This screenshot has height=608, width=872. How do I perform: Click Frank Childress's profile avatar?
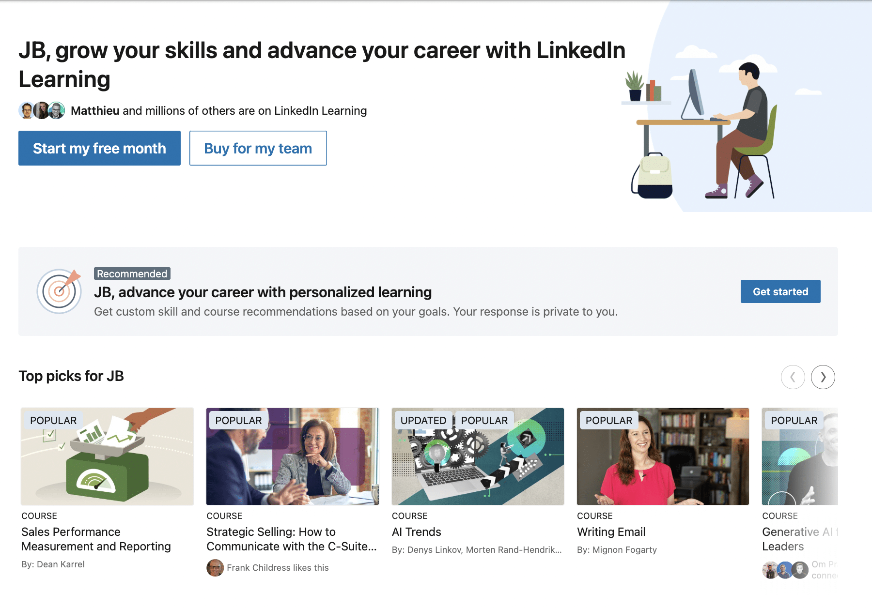pyautogui.click(x=215, y=568)
